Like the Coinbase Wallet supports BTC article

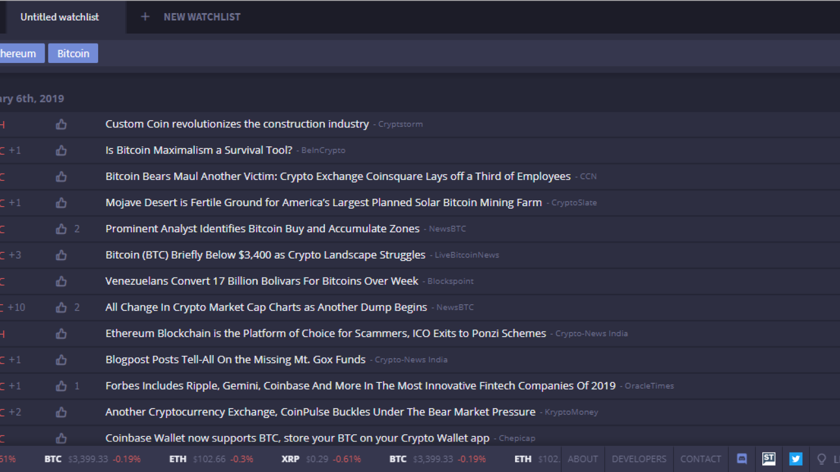click(x=61, y=438)
